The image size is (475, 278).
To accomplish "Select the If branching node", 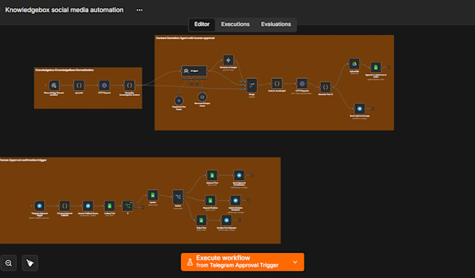I will click(x=128, y=206).
